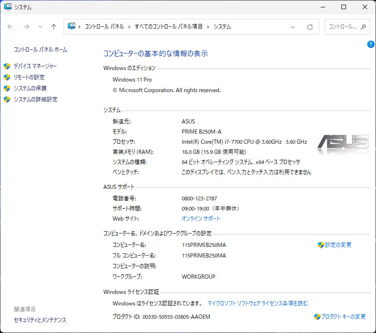Open デバイス マネージャー
376x333 pixels.
pyautogui.click(x=35, y=66)
